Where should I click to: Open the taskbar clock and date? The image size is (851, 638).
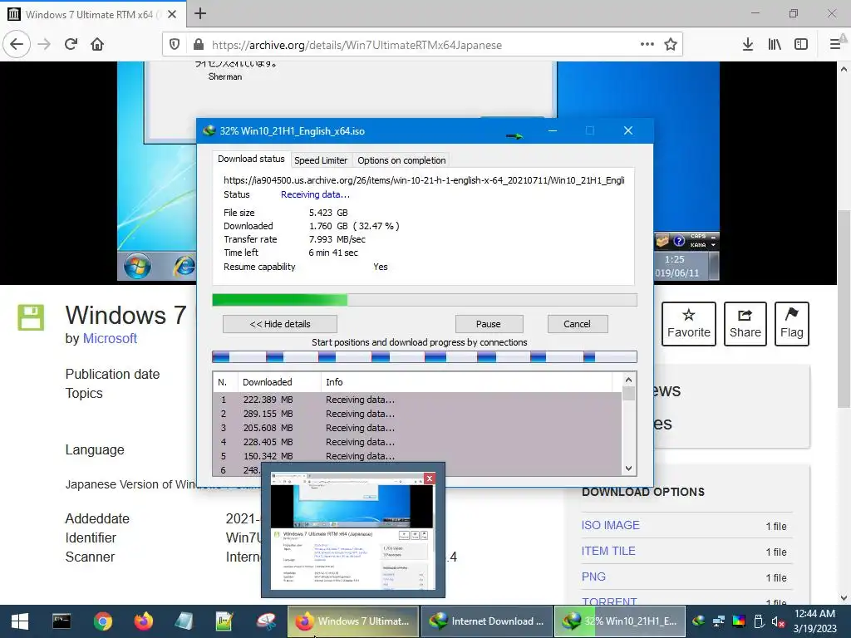pyautogui.click(x=814, y=621)
